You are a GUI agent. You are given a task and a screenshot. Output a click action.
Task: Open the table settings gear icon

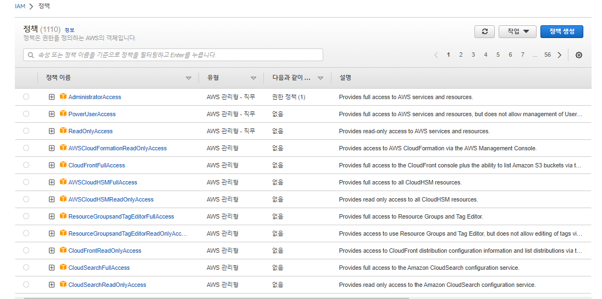pos(579,55)
